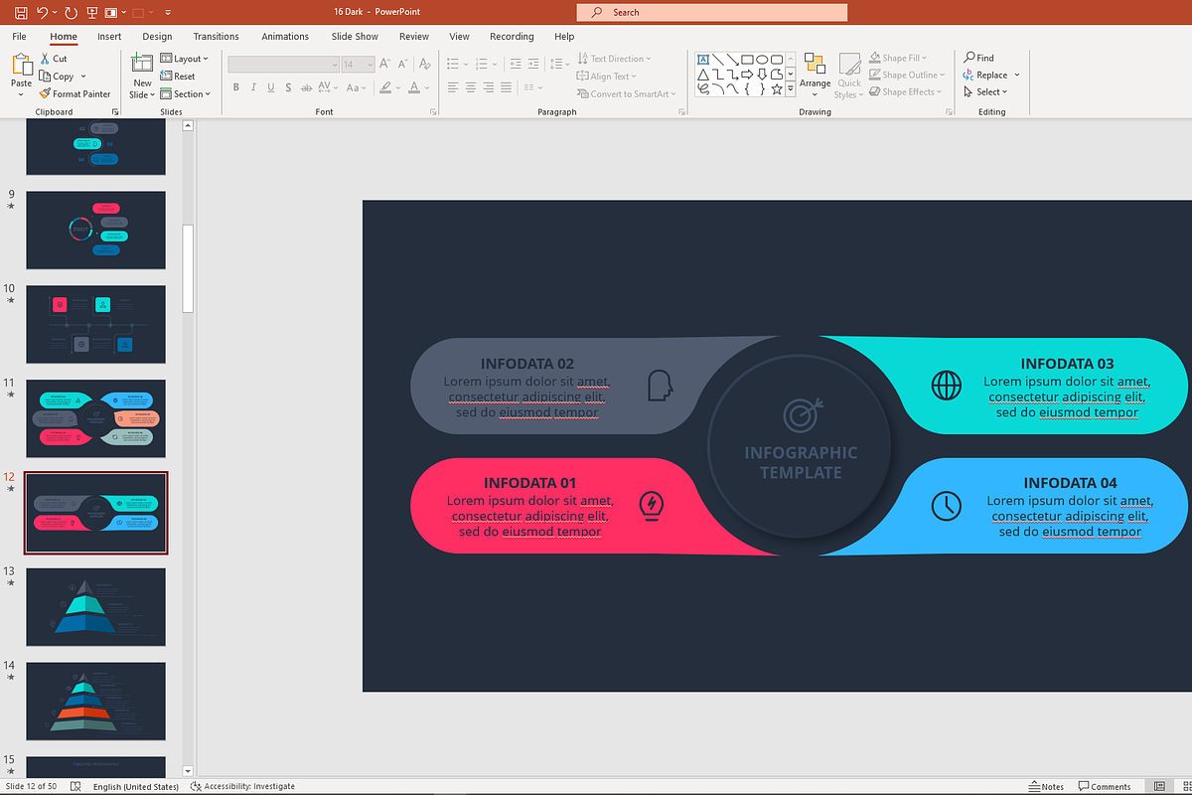1192x795 pixels.
Task: Clear all formatting icon
Action: pos(425,64)
